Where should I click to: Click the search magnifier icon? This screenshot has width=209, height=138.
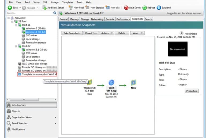click(55, 13)
